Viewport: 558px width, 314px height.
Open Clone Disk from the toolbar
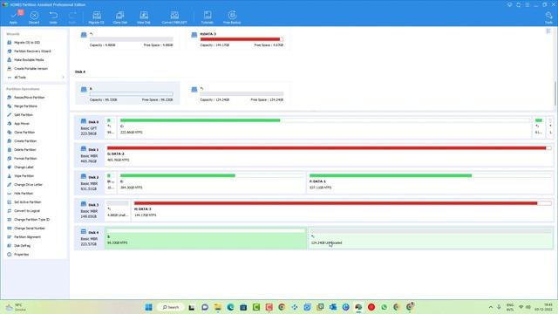tap(120, 17)
